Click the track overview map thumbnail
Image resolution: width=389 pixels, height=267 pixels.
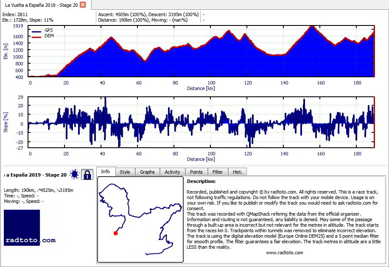(x=140, y=219)
